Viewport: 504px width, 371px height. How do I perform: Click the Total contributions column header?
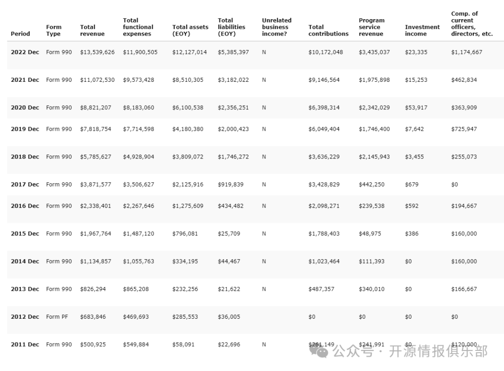pyautogui.click(x=328, y=30)
